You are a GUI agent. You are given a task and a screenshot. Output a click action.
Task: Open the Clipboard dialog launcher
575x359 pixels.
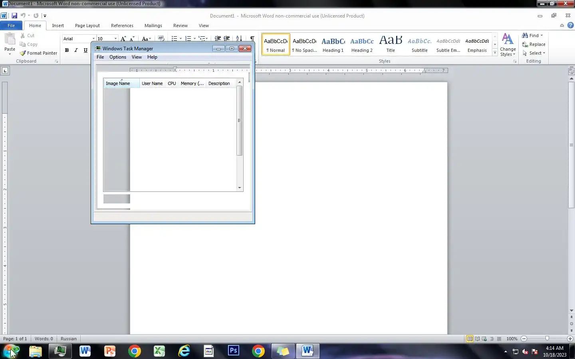[56, 61]
